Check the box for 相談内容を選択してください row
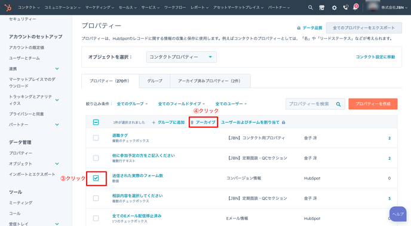The image size is (411, 226). [x=96, y=198]
